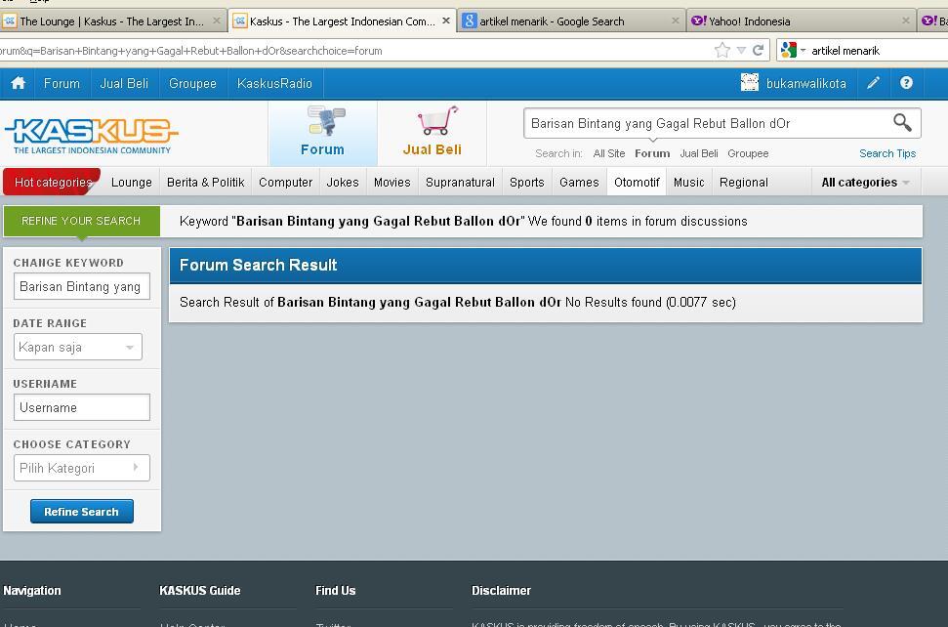Click the bukanwalikota user avatar
This screenshot has height=627, width=948.
tap(750, 83)
